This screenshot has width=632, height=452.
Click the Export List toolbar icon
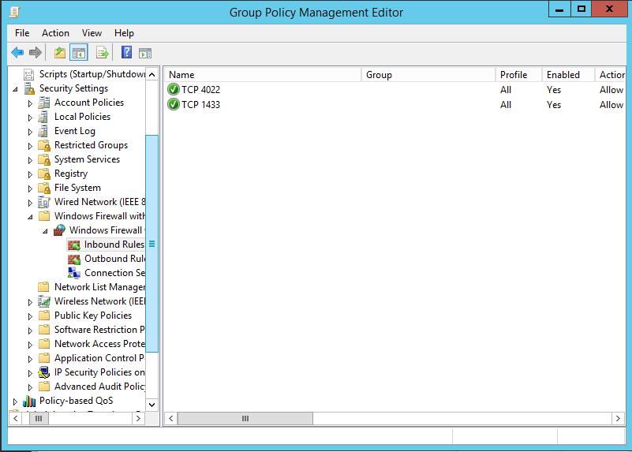(103, 52)
